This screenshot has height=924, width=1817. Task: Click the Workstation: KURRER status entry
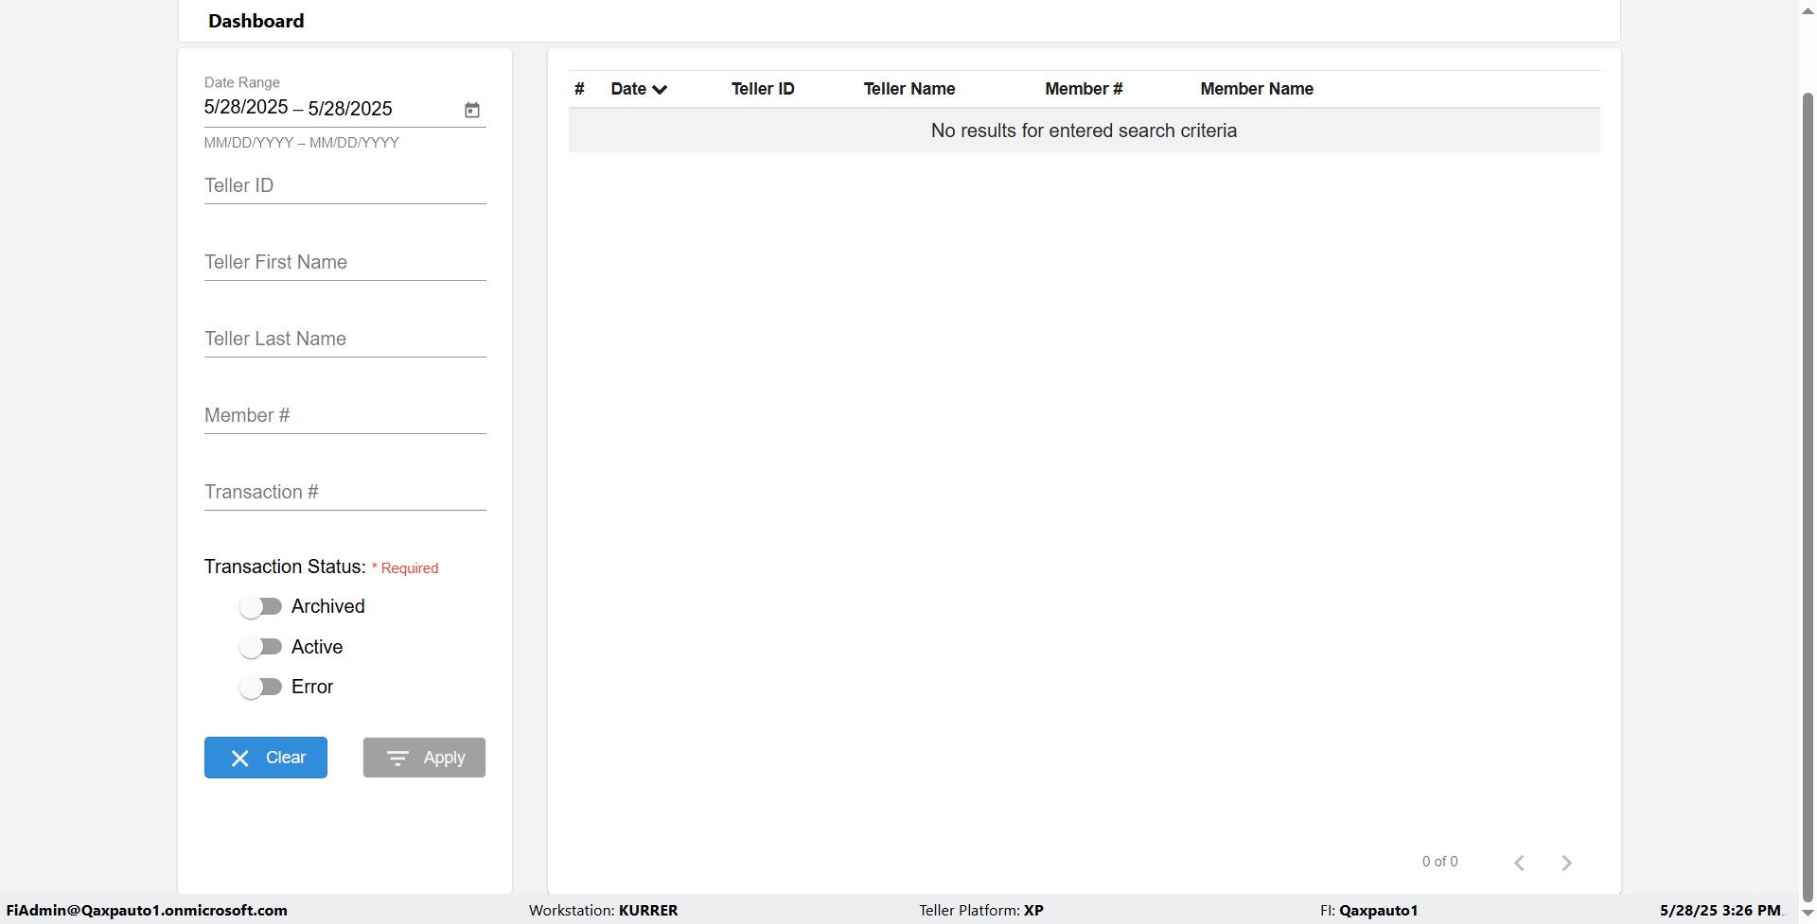(603, 910)
